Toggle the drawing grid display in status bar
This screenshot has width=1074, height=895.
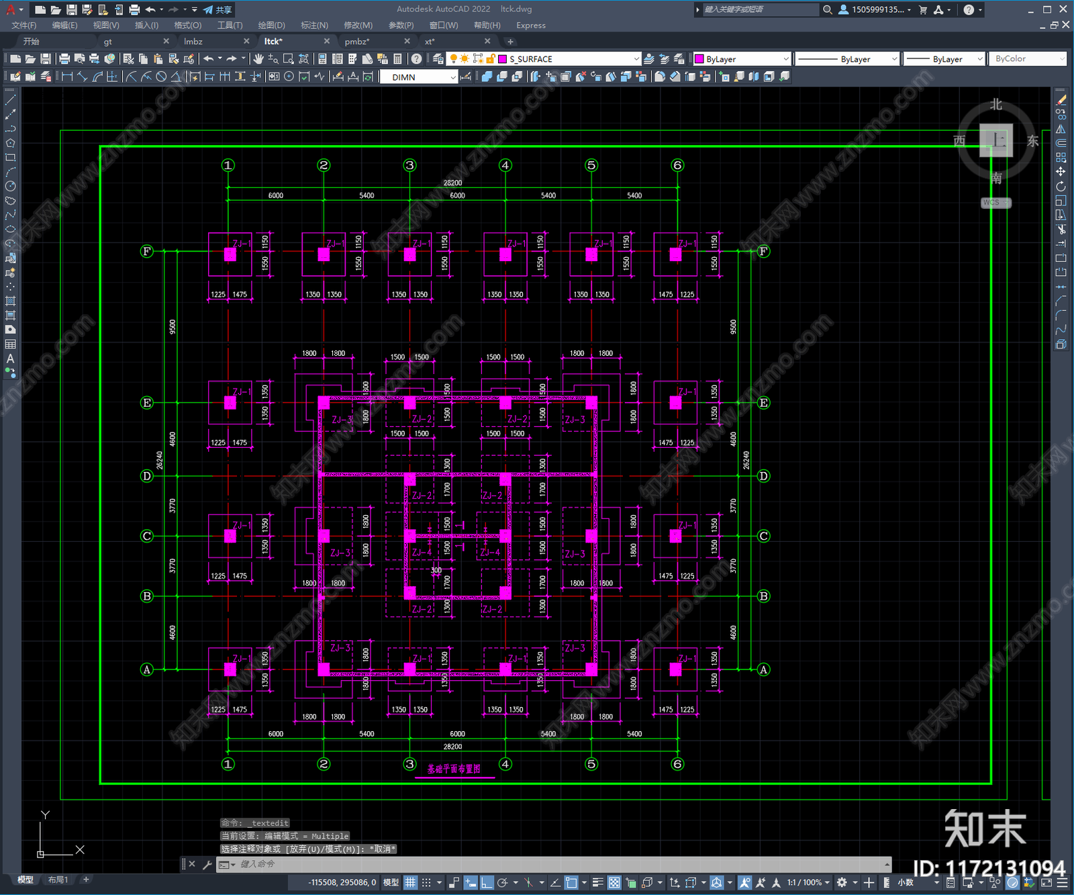click(410, 882)
